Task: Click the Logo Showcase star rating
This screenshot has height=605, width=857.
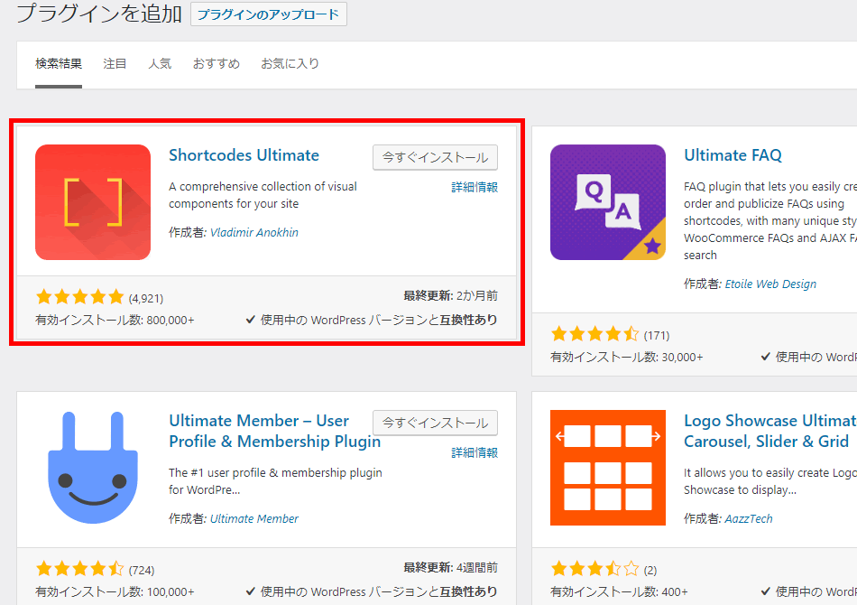Action: coord(594,569)
